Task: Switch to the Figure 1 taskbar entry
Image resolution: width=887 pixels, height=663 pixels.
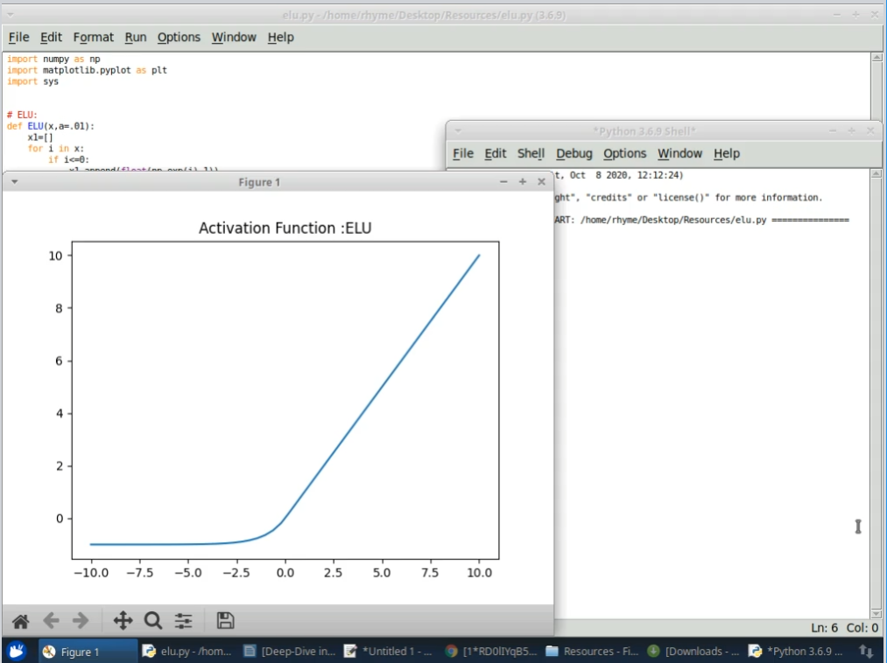Action: coord(79,651)
